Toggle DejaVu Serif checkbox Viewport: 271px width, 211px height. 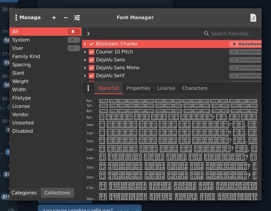tap(92, 76)
